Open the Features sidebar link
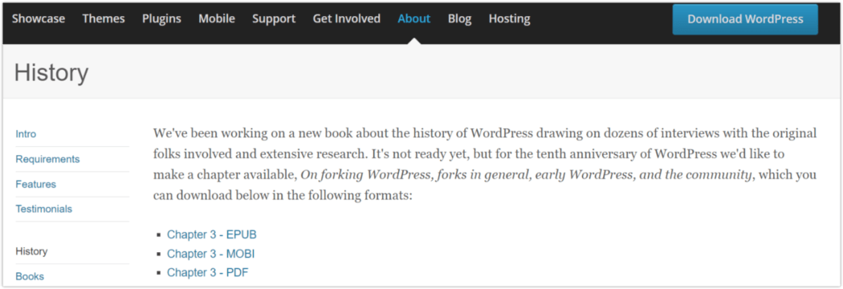 (35, 185)
